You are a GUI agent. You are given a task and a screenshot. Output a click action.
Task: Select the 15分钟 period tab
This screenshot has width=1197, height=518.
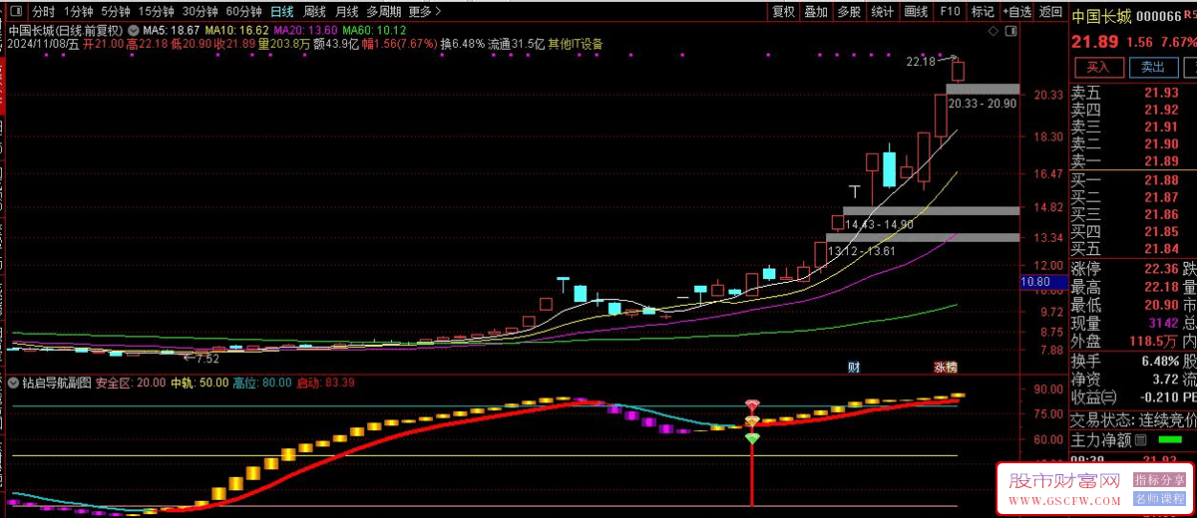pyautogui.click(x=157, y=12)
